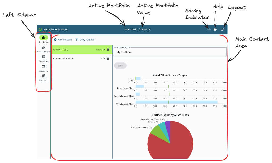Delete My Portfolio with trash icon

click(108, 49)
